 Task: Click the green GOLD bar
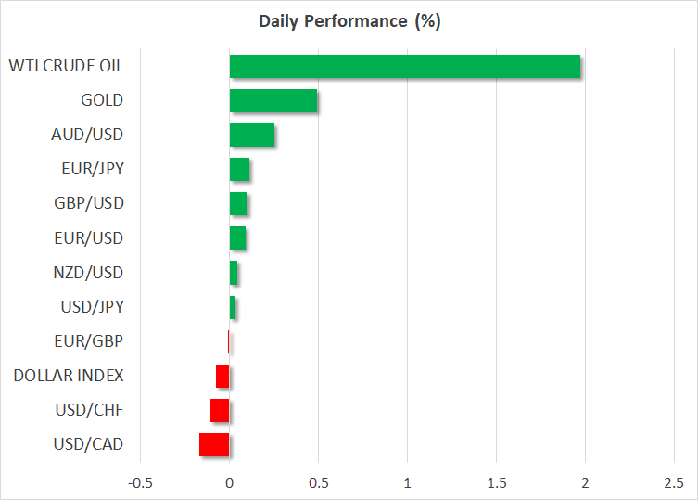tap(273, 100)
